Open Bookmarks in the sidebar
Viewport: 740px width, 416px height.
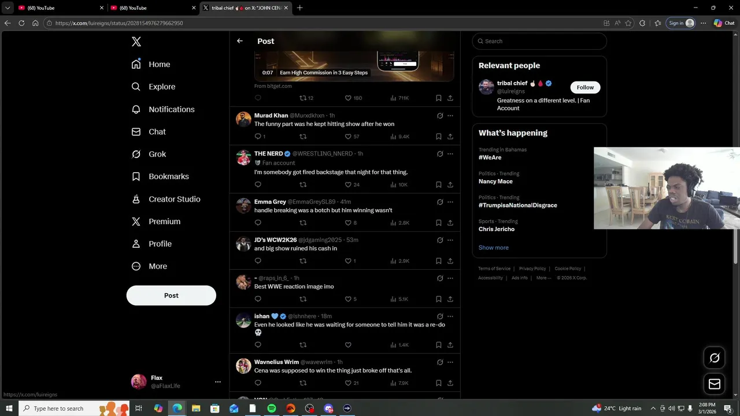point(160,176)
